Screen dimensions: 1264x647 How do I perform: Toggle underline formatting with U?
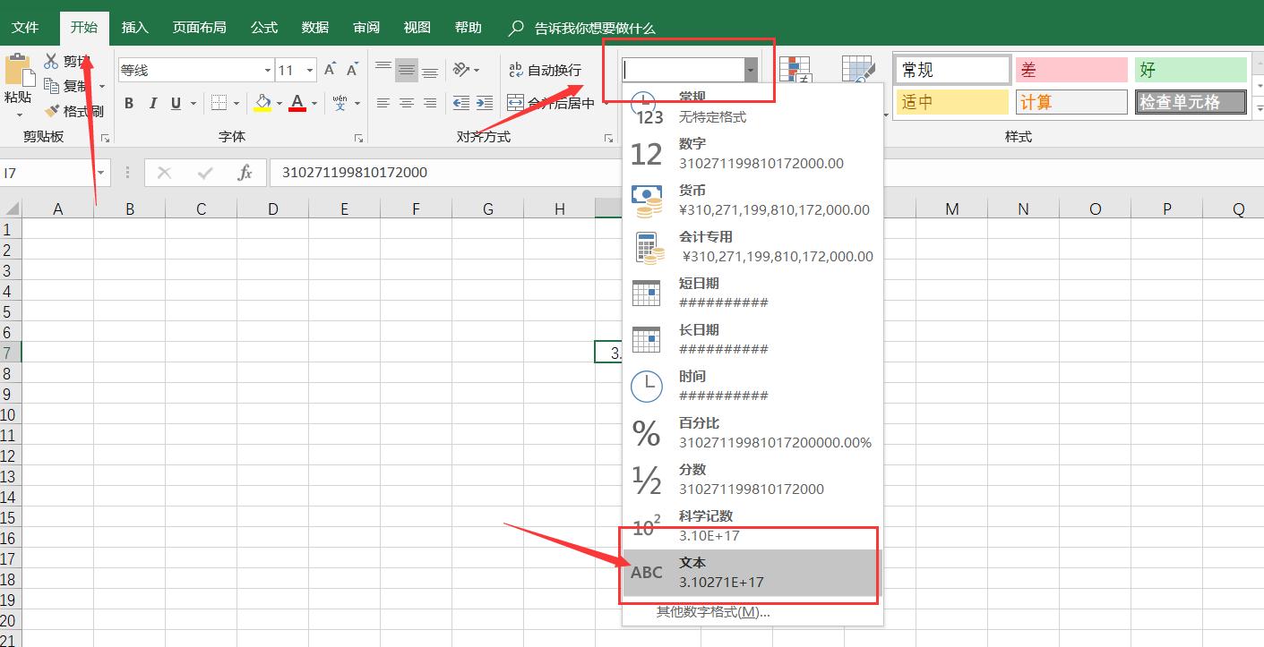coord(176,103)
